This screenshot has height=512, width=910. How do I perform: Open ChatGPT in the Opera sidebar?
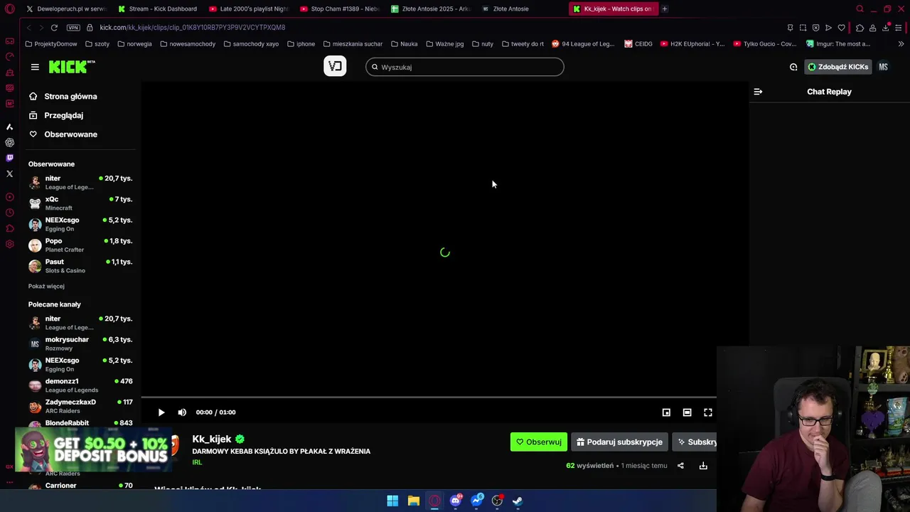pyautogui.click(x=9, y=142)
